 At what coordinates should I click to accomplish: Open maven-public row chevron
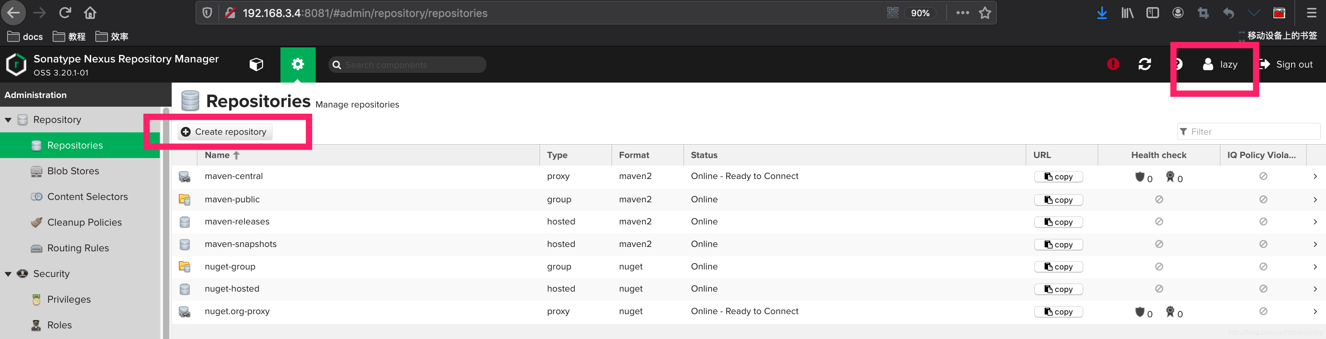pos(1315,200)
